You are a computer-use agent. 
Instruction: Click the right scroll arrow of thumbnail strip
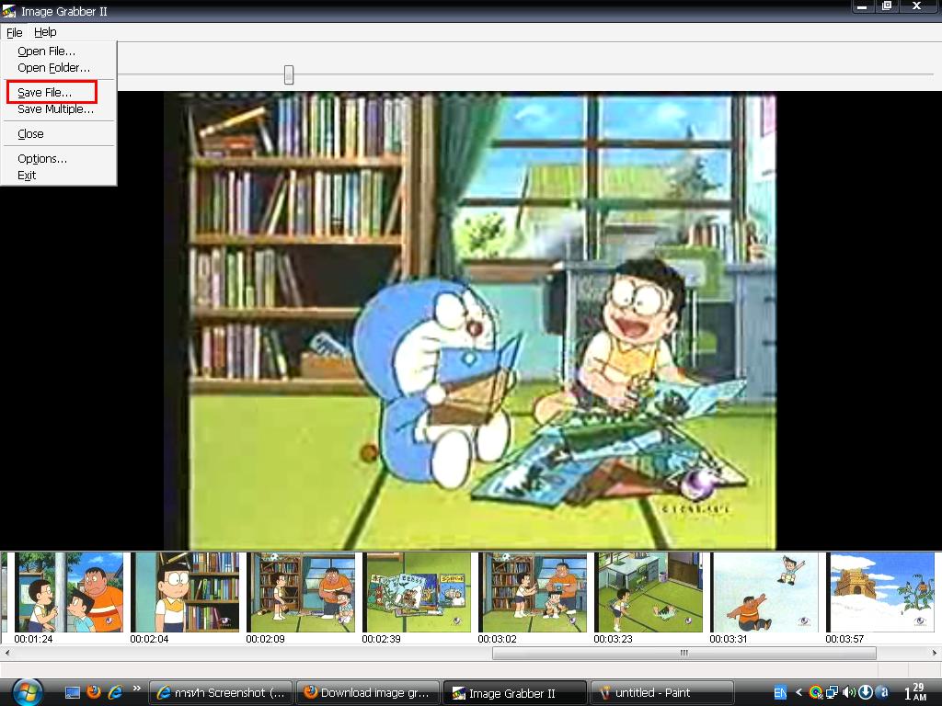tap(935, 654)
